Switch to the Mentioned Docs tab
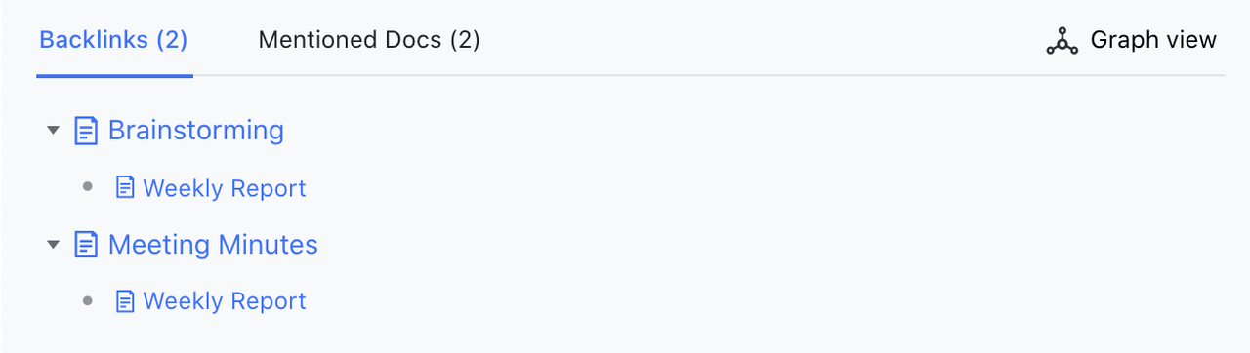This screenshot has height=353, width=1250. click(369, 40)
